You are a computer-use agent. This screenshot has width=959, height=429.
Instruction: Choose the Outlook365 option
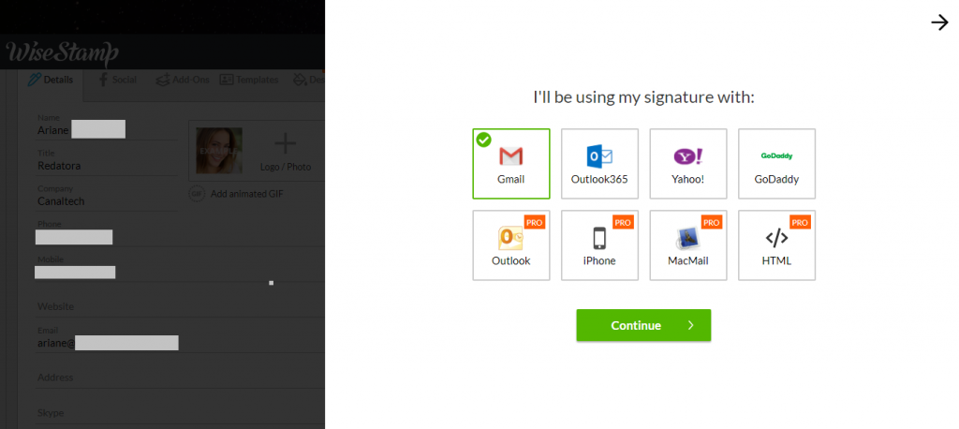point(599,163)
